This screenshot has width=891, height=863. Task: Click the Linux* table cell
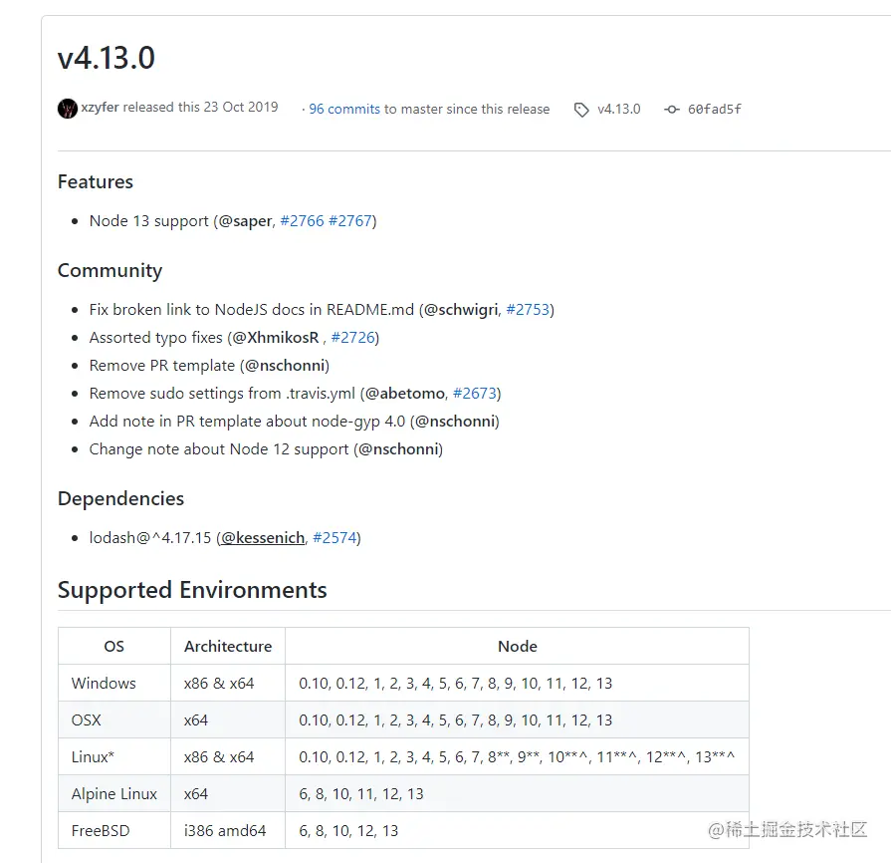(114, 756)
